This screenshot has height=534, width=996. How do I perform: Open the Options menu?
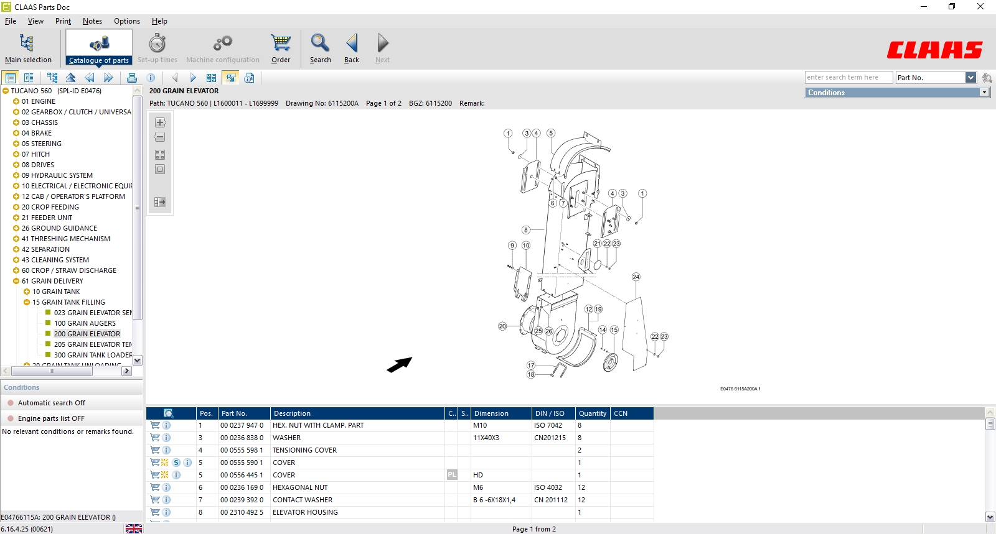[126, 21]
